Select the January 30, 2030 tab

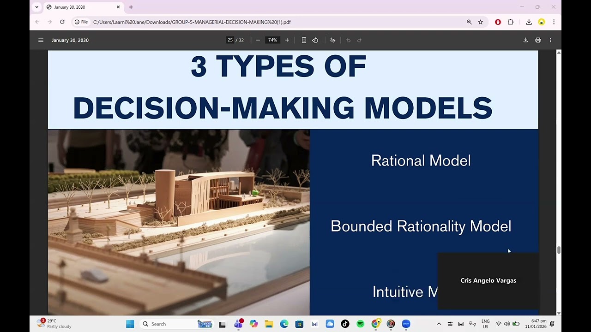click(x=83, y=7)
